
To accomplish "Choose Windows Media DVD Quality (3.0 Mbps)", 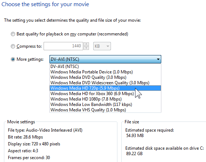I will [x=105, y=77].
